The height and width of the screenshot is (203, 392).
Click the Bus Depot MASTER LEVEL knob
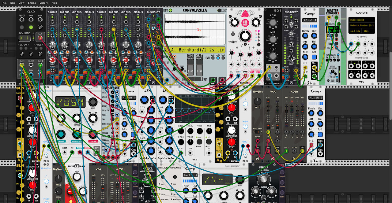point(291,59)
